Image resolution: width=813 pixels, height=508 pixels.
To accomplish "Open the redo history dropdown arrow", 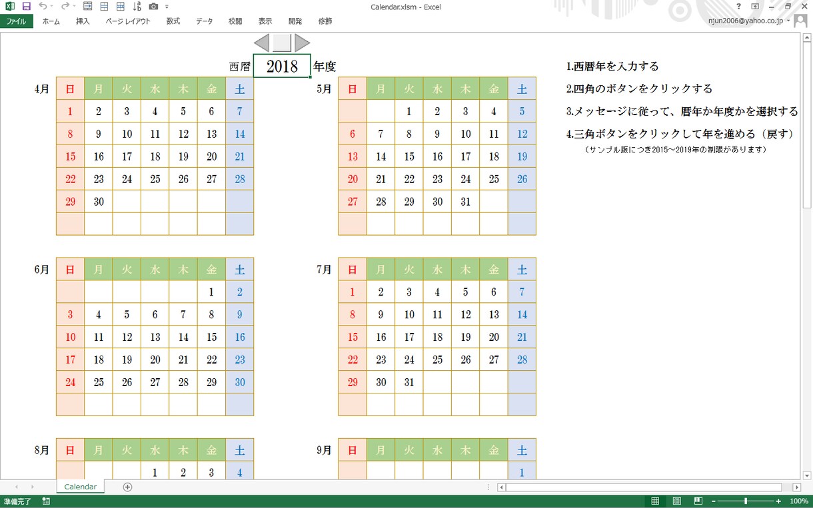I will 73,7.
